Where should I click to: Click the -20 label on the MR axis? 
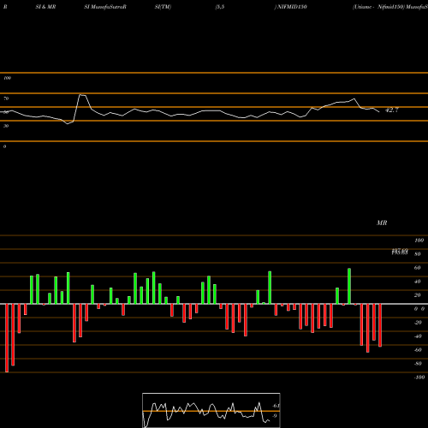(x=418, y=323)
